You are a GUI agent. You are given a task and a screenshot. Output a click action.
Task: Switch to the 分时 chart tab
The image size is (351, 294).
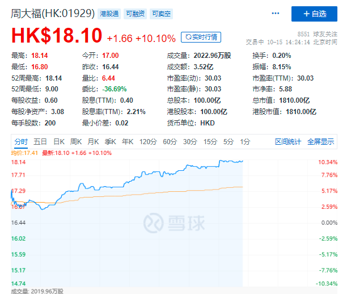pos(21,142)
